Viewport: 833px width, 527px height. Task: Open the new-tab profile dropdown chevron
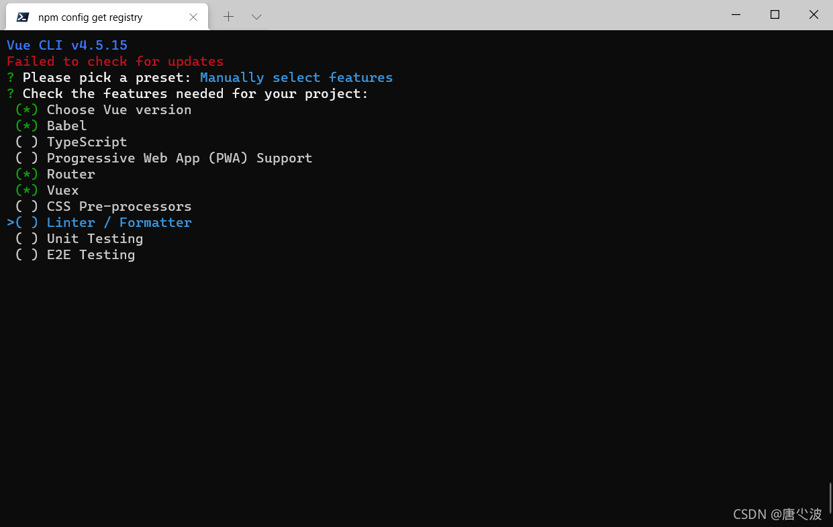(x=256, y=17)
